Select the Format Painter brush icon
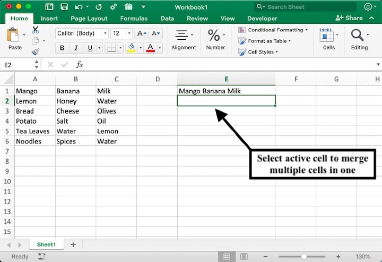The height and width of the screenshot is (262, 382). [36, 52]
